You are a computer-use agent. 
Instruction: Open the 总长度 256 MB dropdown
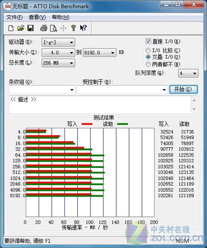[58, 63]
